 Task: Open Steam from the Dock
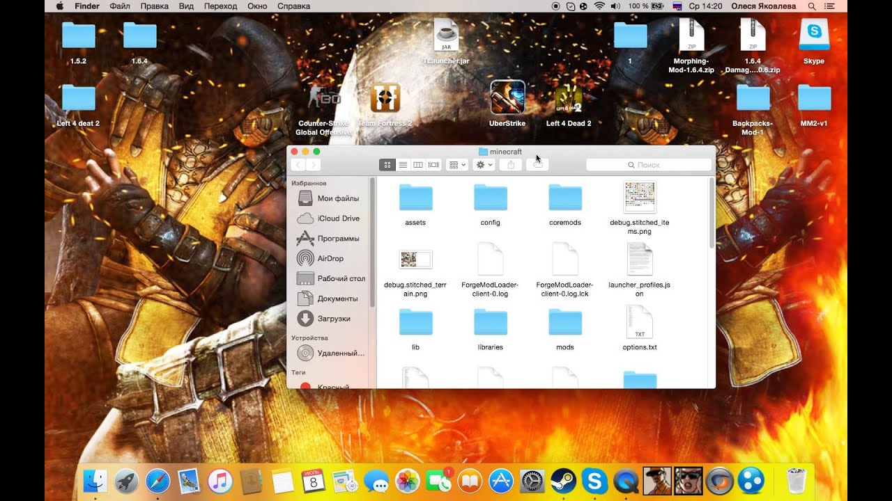point(563,481)
